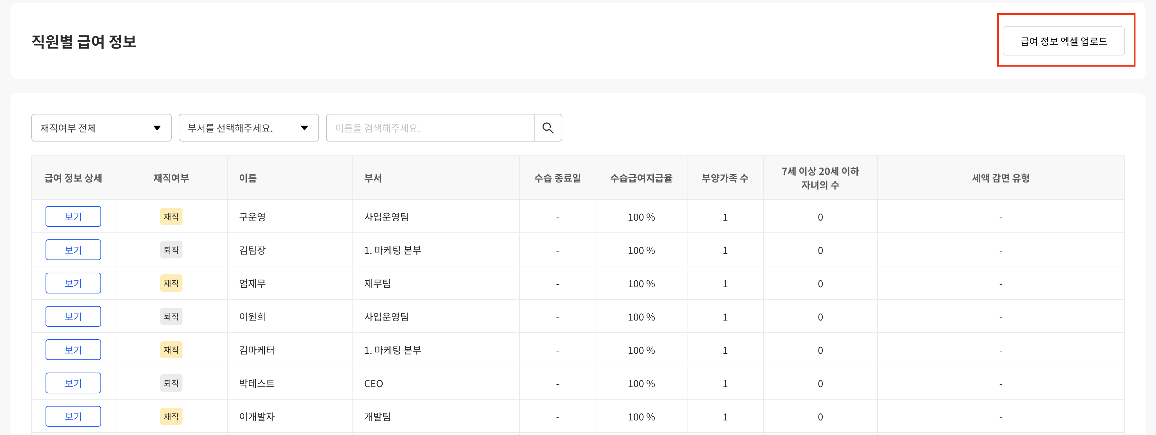This screenshot has height=435, width=1156.
Task: Click 보기 for 이원희
Action: (73, 316)
